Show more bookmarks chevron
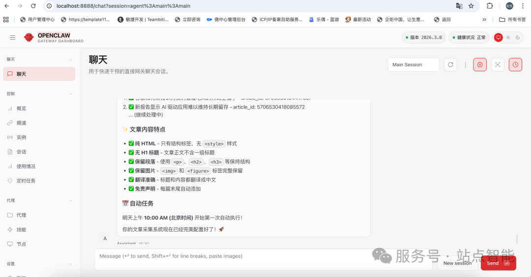The image size is (531, 277). [484, 20]
